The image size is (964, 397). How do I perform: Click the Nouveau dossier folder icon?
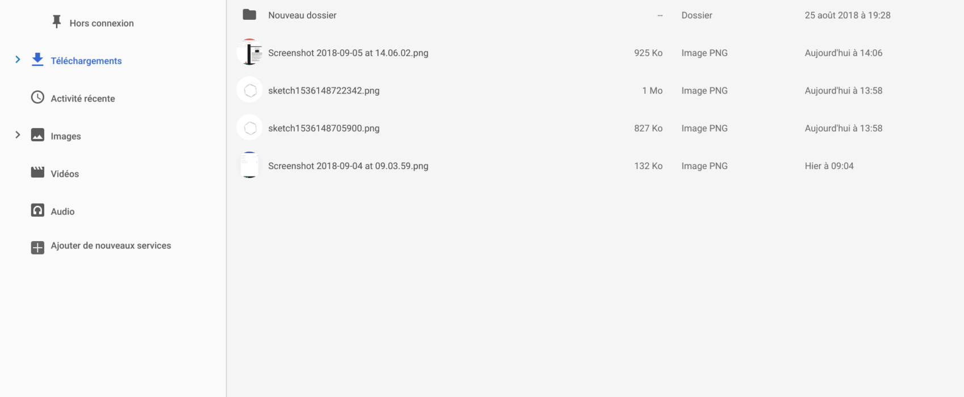[x=250, y=15]
